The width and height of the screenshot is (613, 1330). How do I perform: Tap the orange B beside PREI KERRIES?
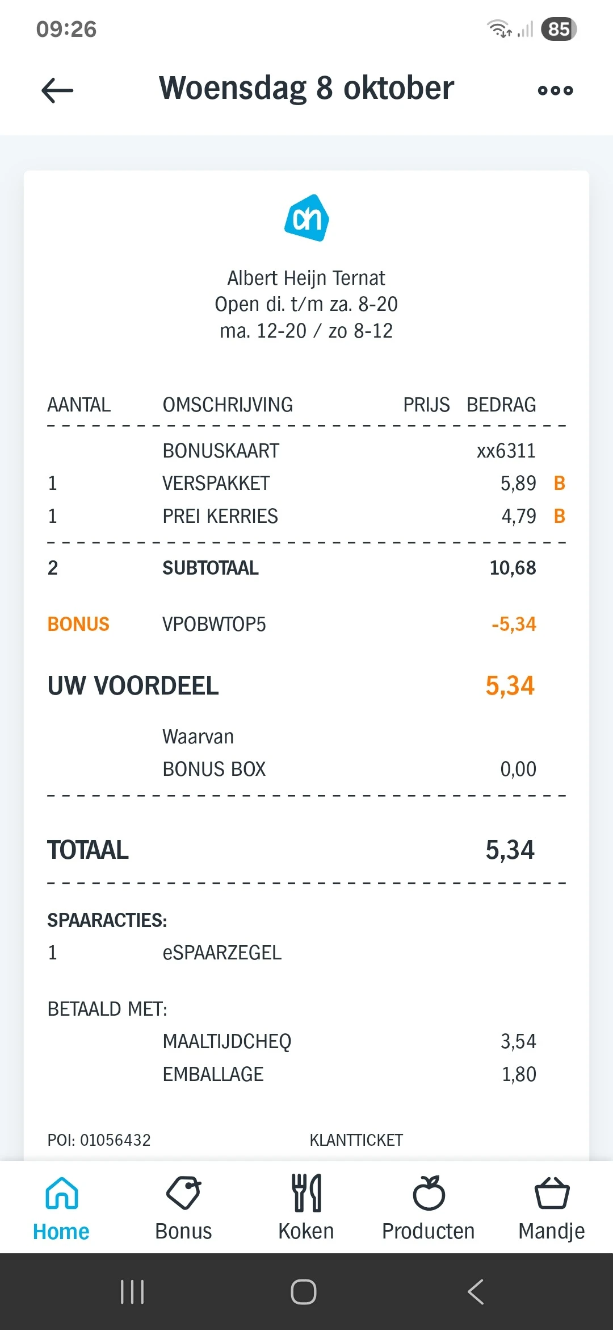[x=560, y=517]
